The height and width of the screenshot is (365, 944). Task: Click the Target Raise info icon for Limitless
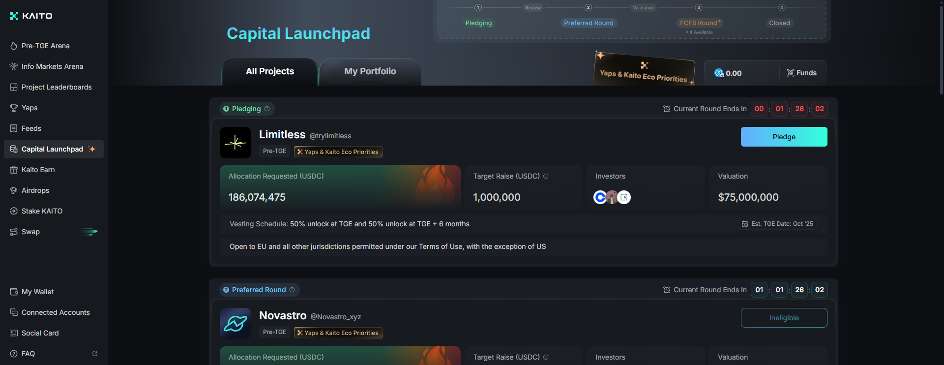[546, 176]
